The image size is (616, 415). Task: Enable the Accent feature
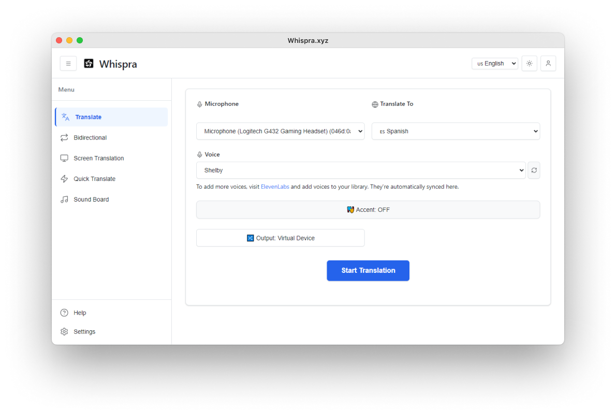pos(368,209)
